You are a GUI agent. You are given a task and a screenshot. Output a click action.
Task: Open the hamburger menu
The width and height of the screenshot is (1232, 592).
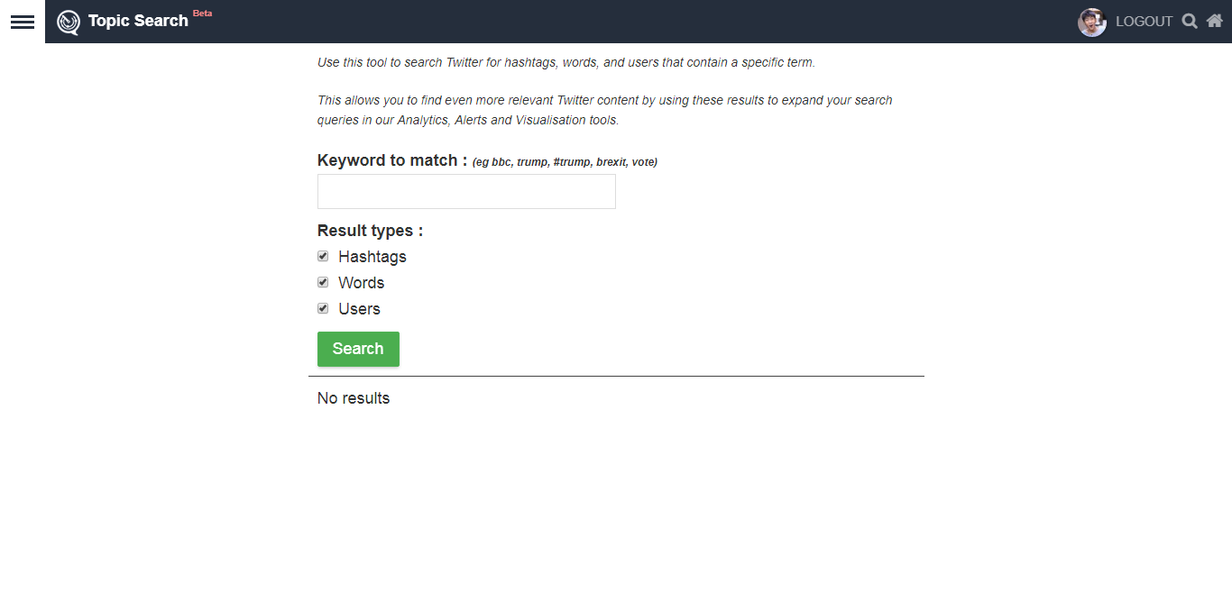click(23, 22)
